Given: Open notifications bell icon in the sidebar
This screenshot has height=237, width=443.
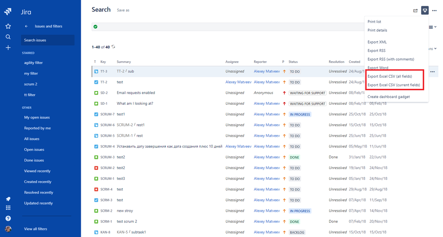Looking at the screenshot, I should (8, 199).
